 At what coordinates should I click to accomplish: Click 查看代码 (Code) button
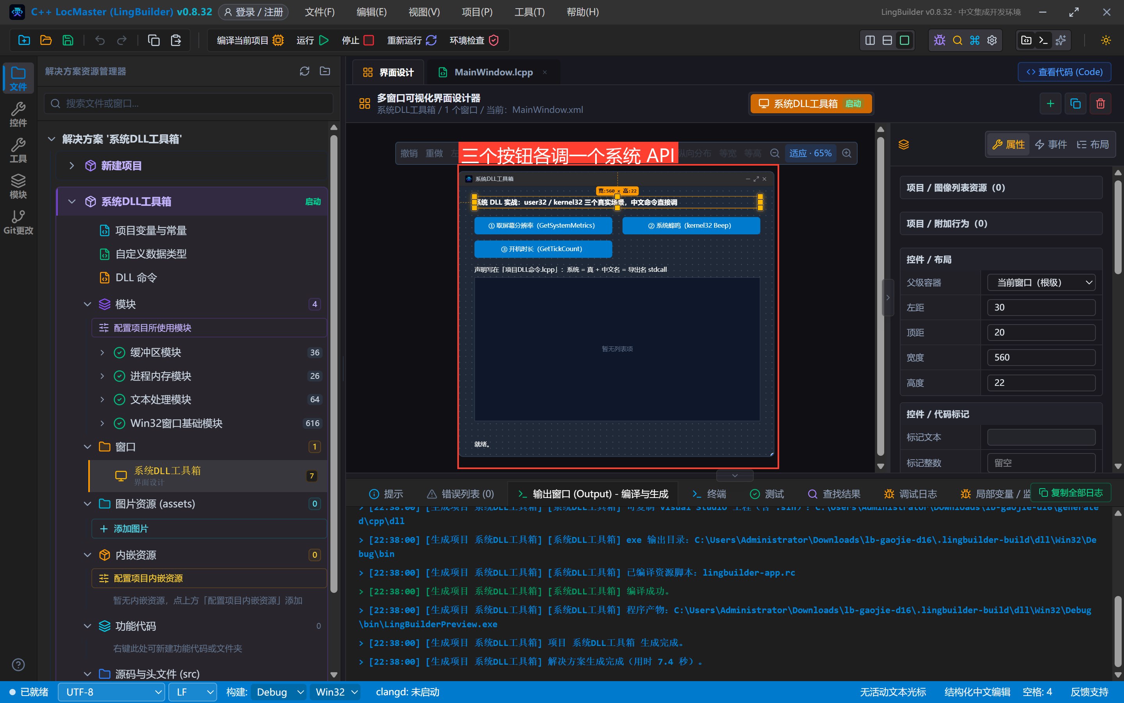click(1064, 71)
